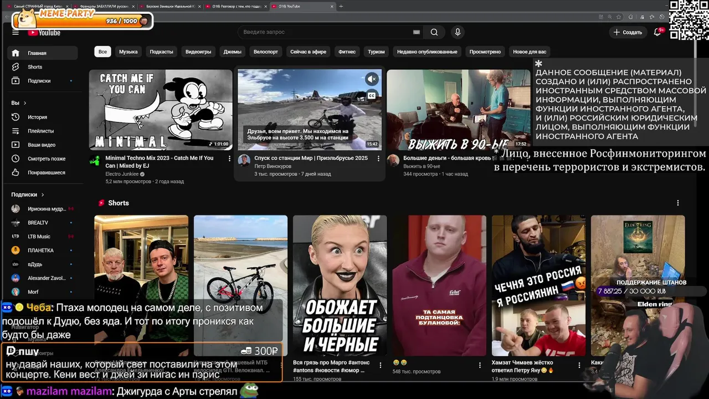Click the Создать button

point(628,32)
